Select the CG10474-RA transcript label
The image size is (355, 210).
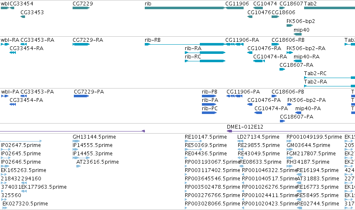(x=270, y=57)
